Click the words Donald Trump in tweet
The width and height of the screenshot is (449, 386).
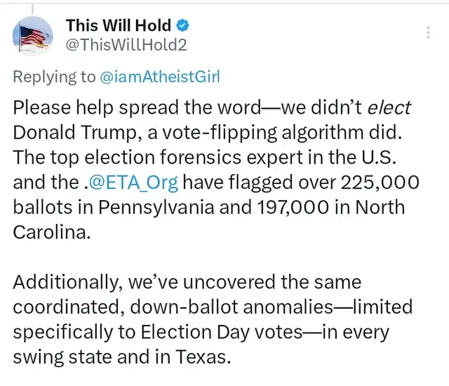tap(74, 133)
